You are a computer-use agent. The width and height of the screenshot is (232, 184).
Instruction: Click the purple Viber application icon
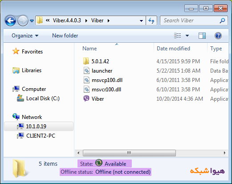[86, 98]
